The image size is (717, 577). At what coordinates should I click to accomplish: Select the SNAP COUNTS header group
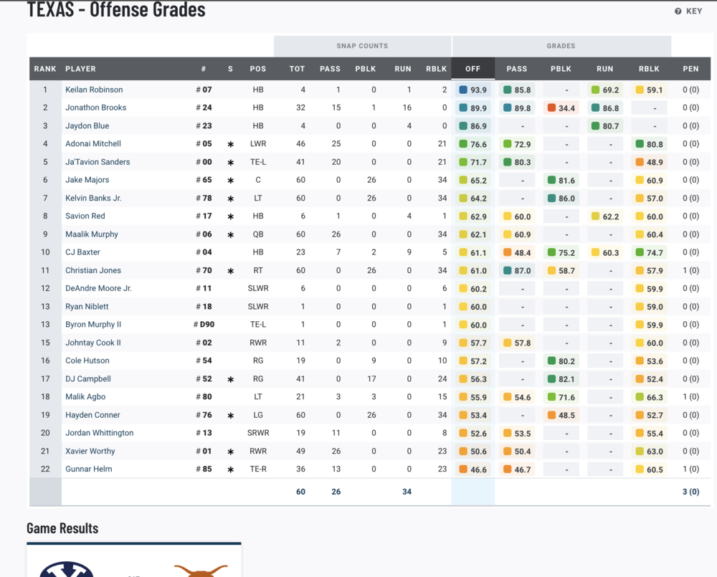point(362,46)
